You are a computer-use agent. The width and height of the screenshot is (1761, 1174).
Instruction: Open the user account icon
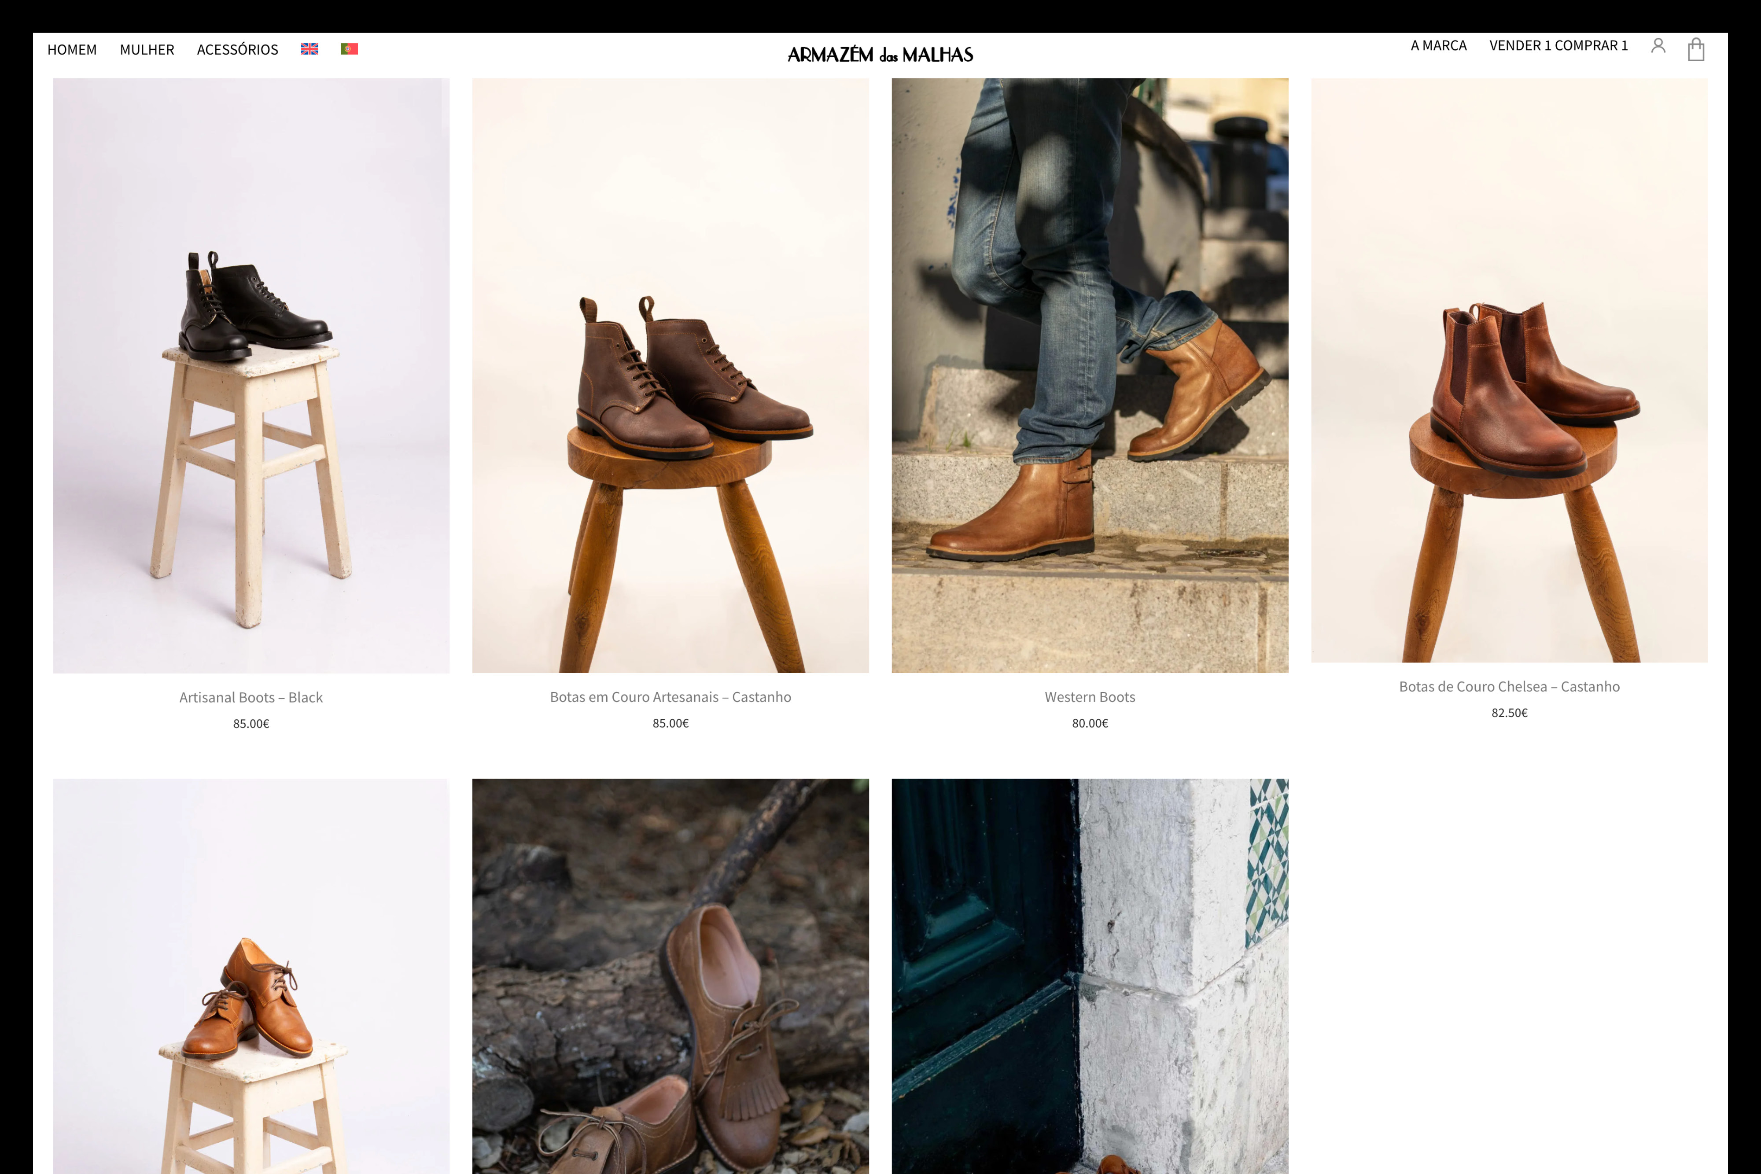point(1658,46)
